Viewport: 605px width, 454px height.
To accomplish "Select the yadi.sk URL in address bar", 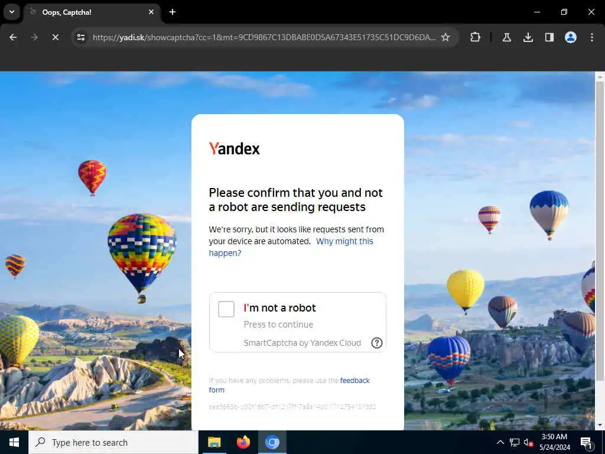I will pyautogui.click(x=264, y=37).
